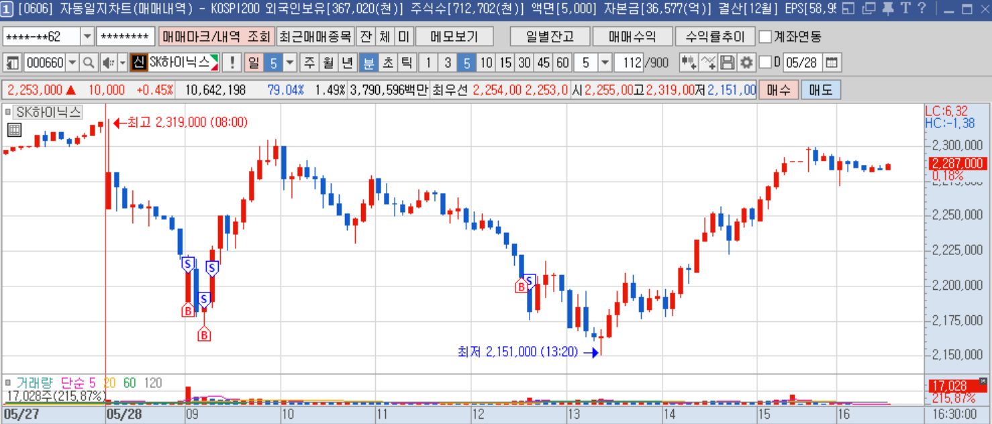Choose the 1-minute interval button
Screen dimensions: 992x424
[x=428, y=63]
